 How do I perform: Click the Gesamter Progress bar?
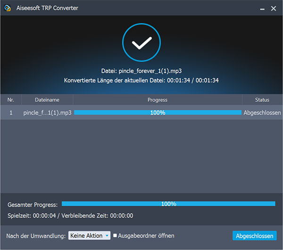[168, 204]
